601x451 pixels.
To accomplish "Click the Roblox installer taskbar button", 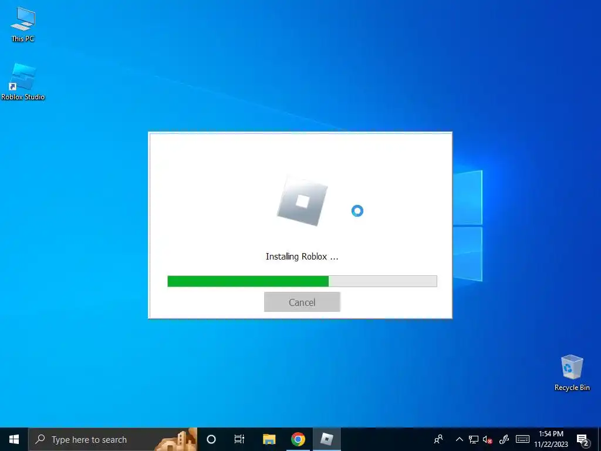I will coord(326,439).
